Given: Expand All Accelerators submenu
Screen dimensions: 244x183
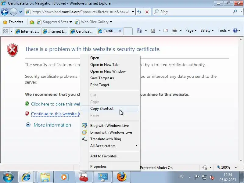Looking at the screenshot, I should point(110,146).
